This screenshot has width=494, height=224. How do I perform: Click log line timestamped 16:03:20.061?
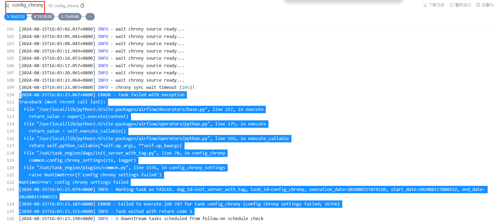coord(101,73)
